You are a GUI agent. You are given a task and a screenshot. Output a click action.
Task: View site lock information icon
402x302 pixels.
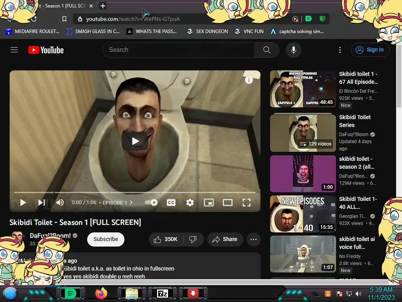click(80, 19)
